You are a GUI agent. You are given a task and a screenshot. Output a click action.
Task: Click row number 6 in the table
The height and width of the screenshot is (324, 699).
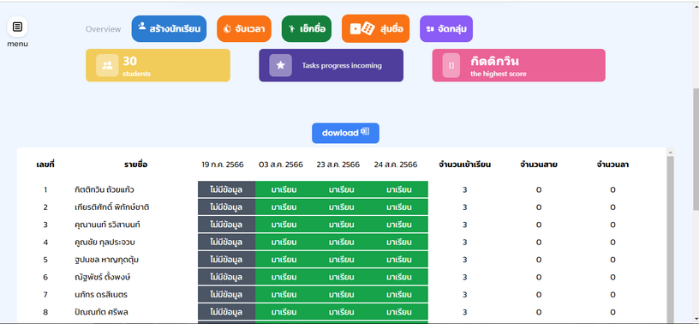point(45,277)
